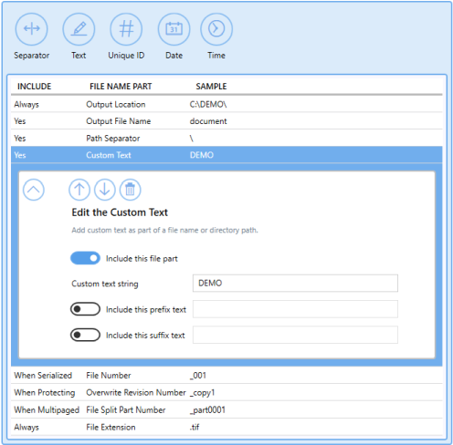Click the SAMPLE column header
The image size is (453, 445).
click(x=211, y=87)
